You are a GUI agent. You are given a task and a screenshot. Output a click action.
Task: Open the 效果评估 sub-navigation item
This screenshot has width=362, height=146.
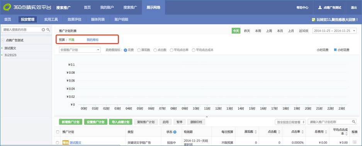coord(74,20)
